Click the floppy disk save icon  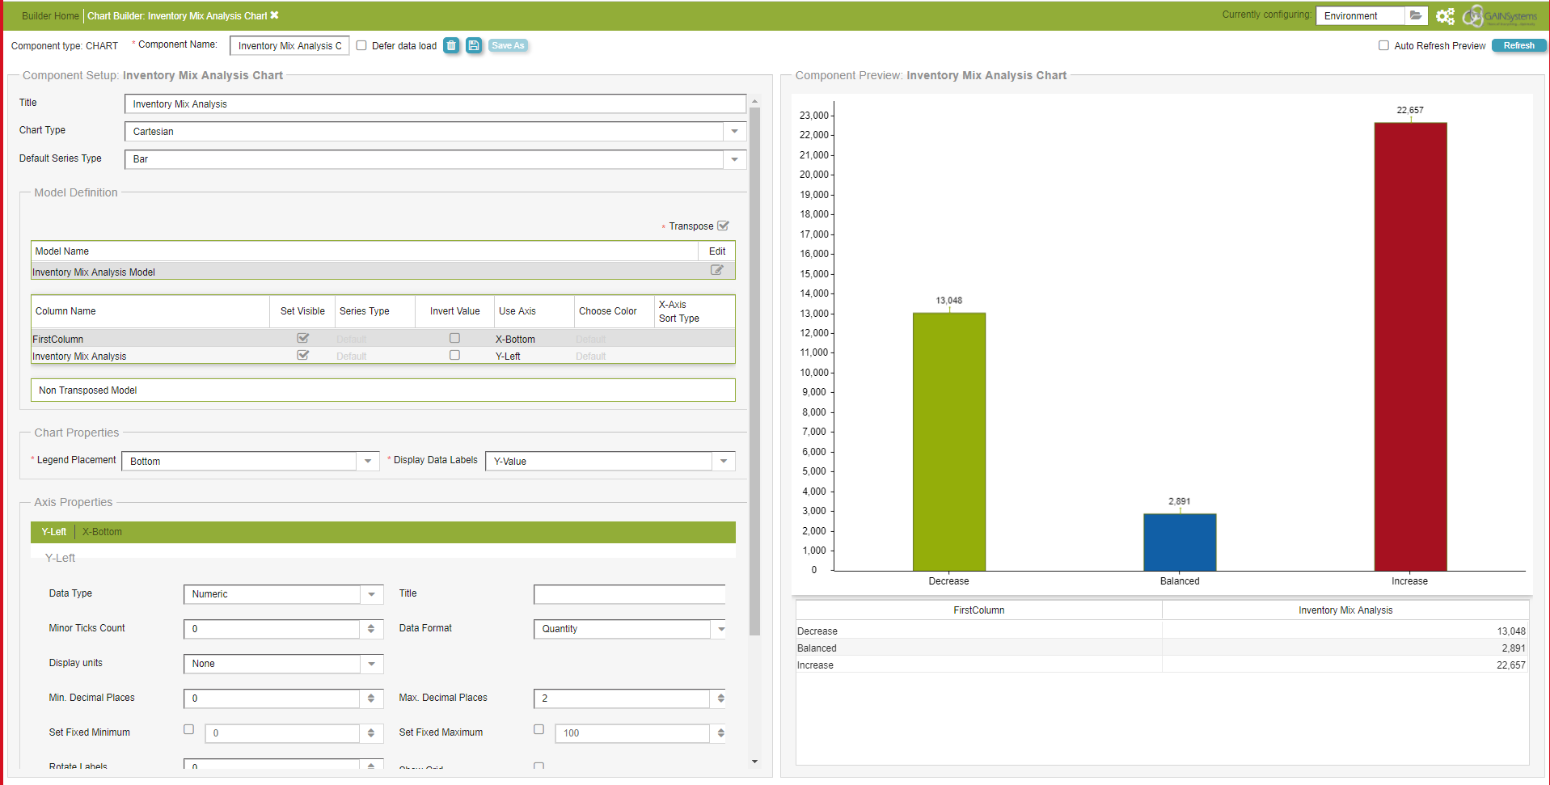pos(474,45)
